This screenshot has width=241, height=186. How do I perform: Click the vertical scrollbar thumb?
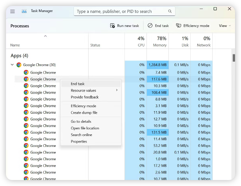click(x=234, y=58)
